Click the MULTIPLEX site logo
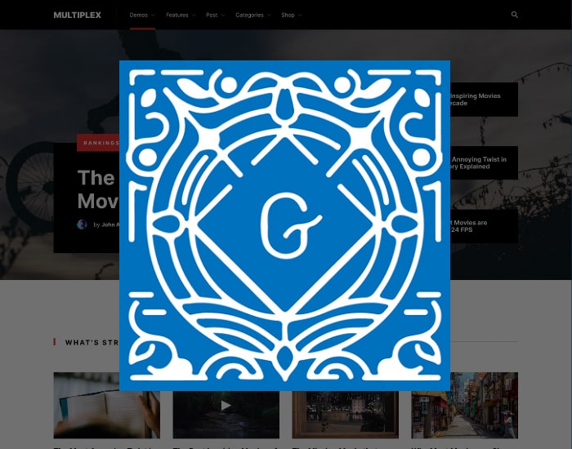This screenshot has height=449, width=572. [x=77, y=15]
